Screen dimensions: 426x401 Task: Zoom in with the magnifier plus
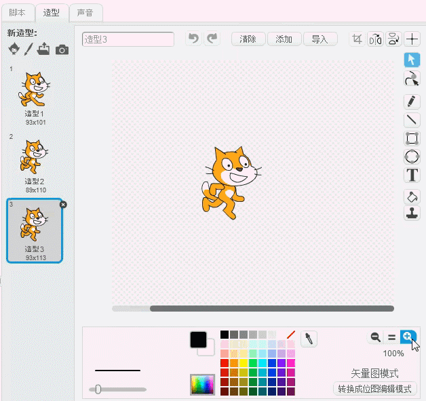click(x=408, y=337)
